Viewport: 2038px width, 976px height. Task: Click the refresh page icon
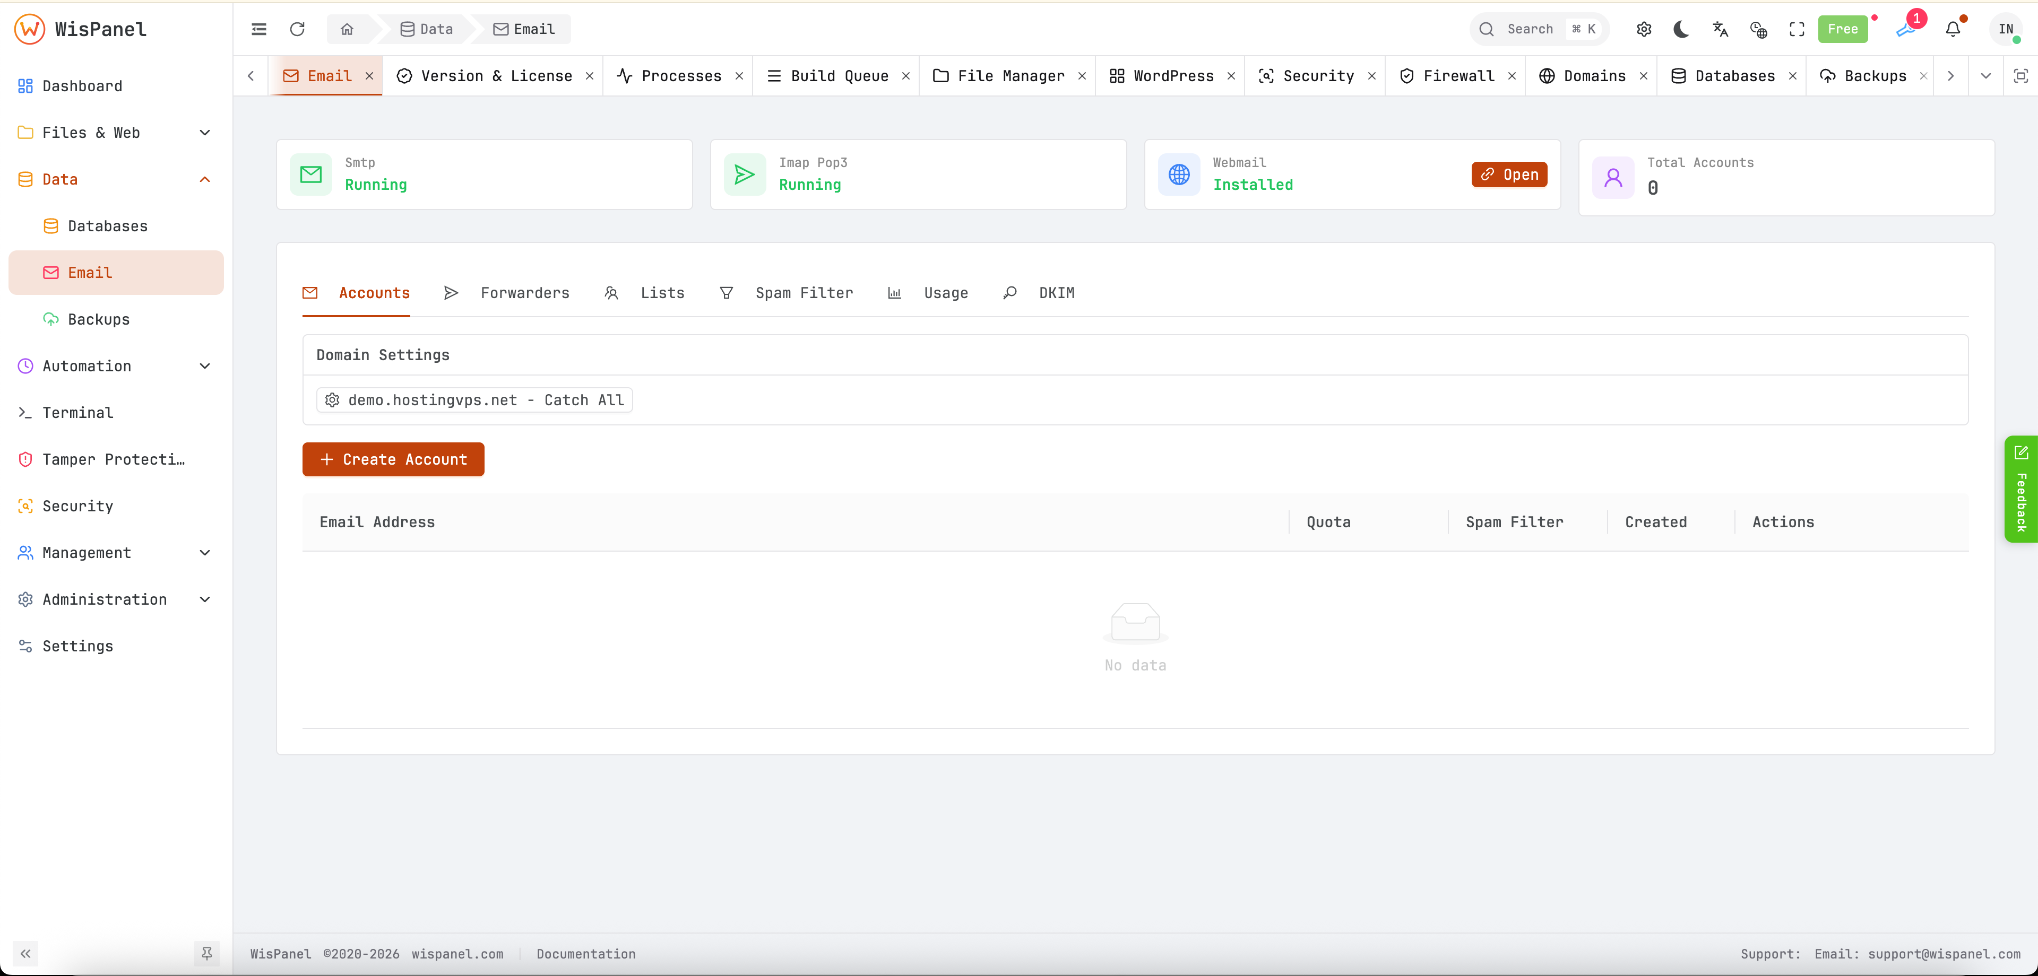tap(297, 29)
